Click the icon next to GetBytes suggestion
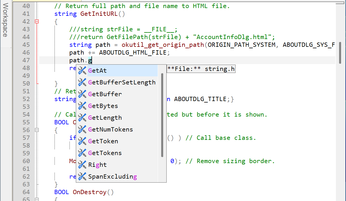The height and width of the screenshot is (201, 346). pos(82,106)
